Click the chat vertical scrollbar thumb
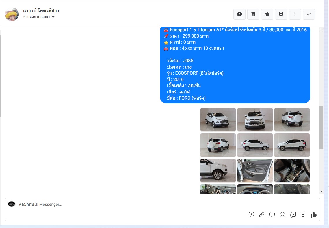The width and height of the screenshot is (329, 228). click(321, 128)
